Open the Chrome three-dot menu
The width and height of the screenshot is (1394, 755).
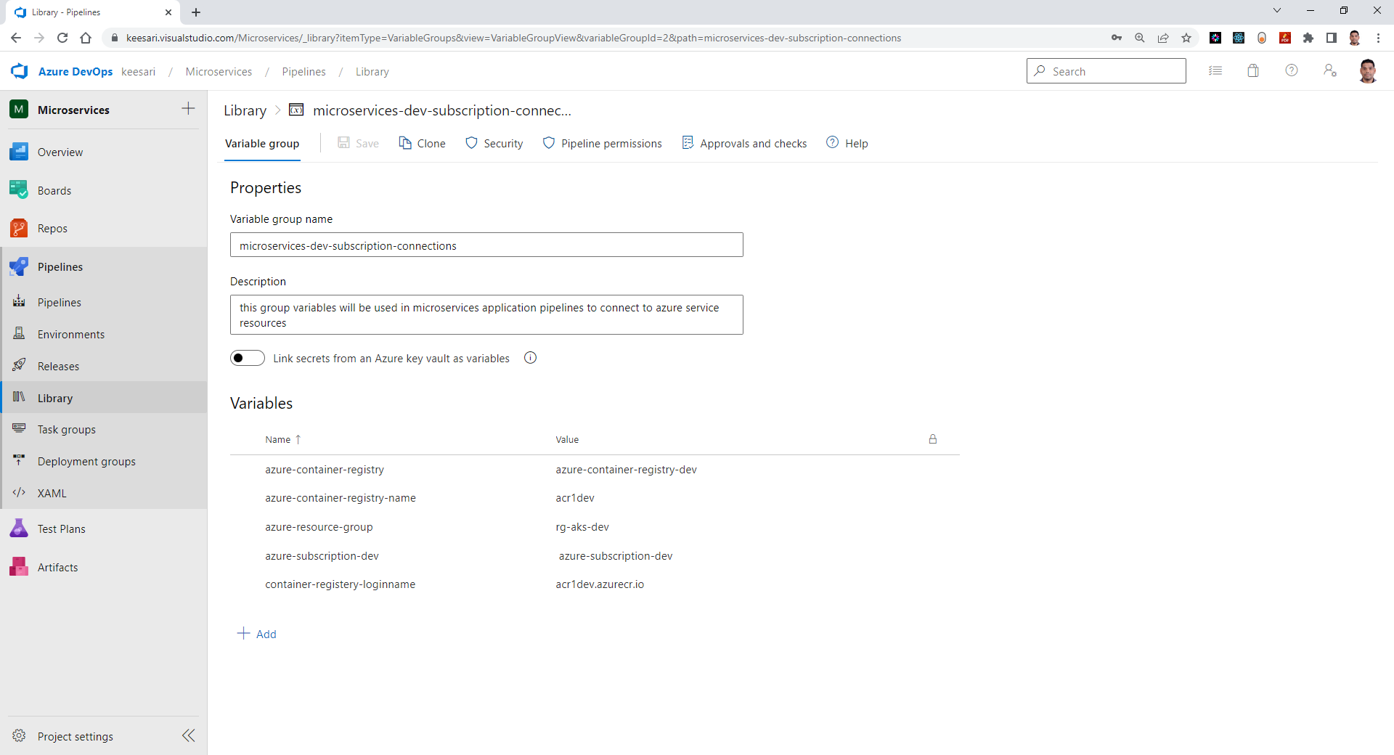coord(1378,38)
